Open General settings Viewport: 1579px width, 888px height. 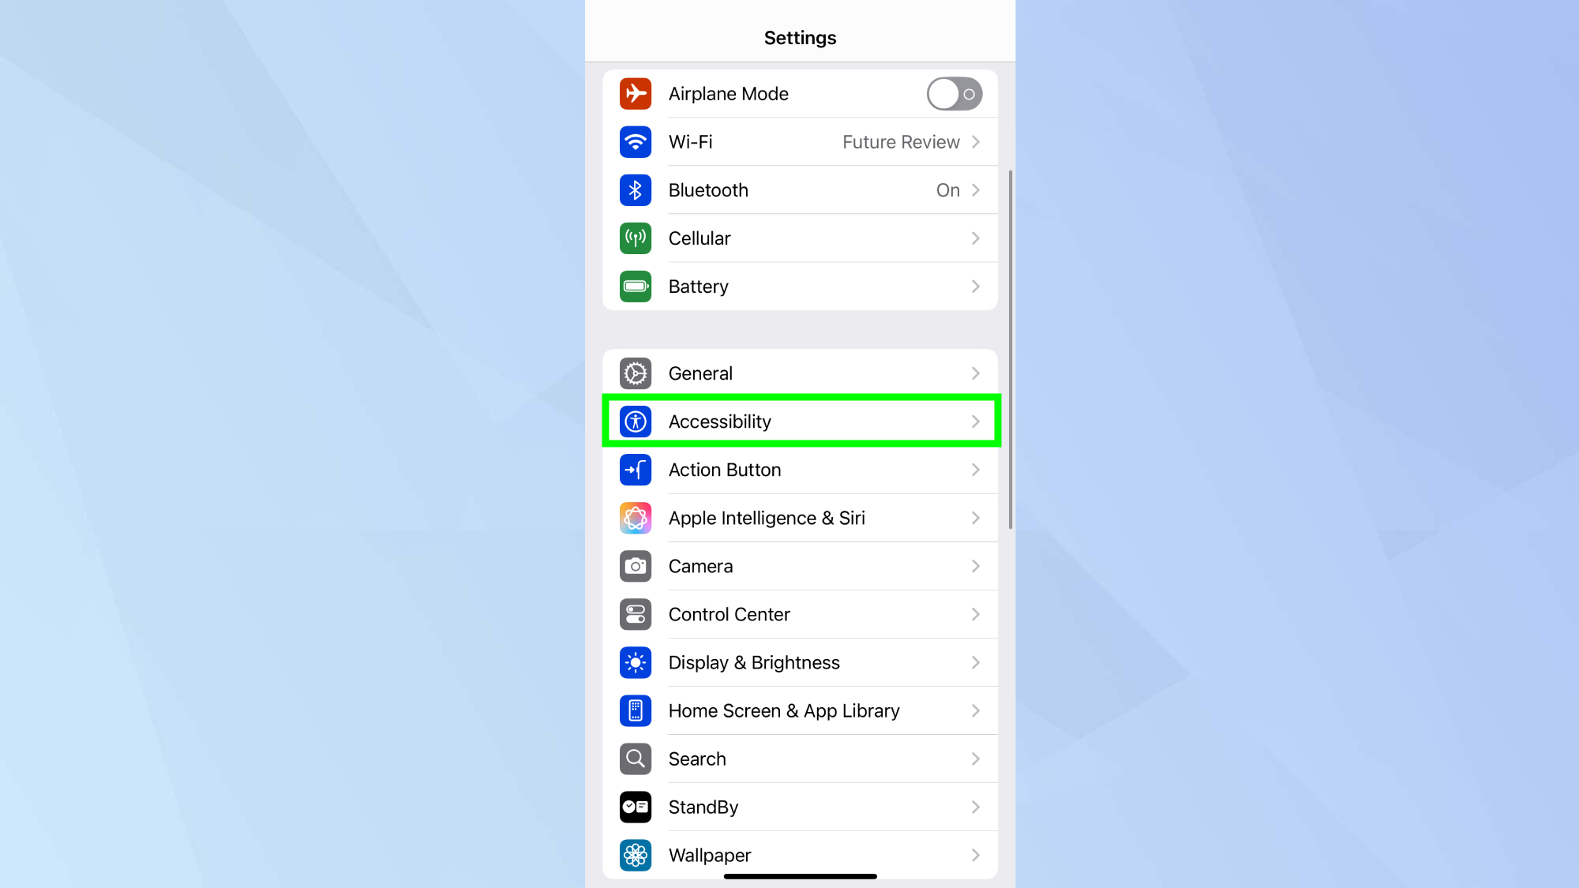tap(801, 373)
